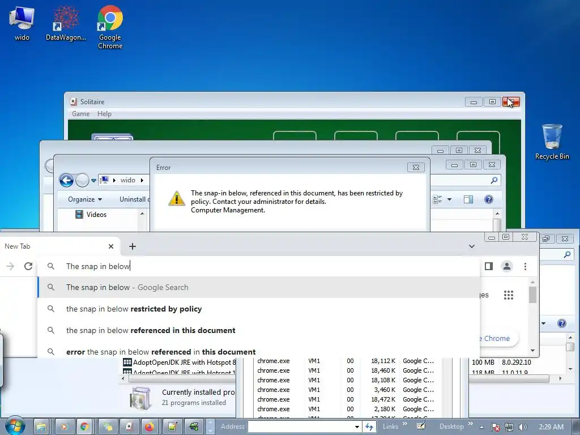Select 'the snap in below referenced in this document' suggestion
This screenshot has width=580, height=435.
pyautogui.click(x=258, y=330)
